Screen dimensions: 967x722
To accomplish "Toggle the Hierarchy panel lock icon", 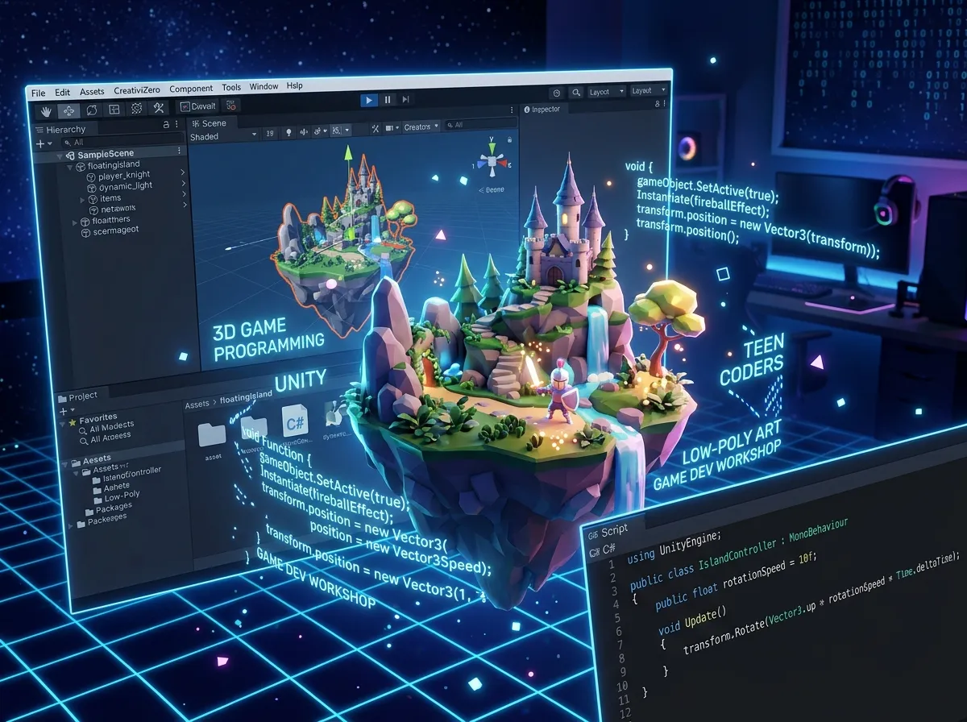I will coord(166,124).
